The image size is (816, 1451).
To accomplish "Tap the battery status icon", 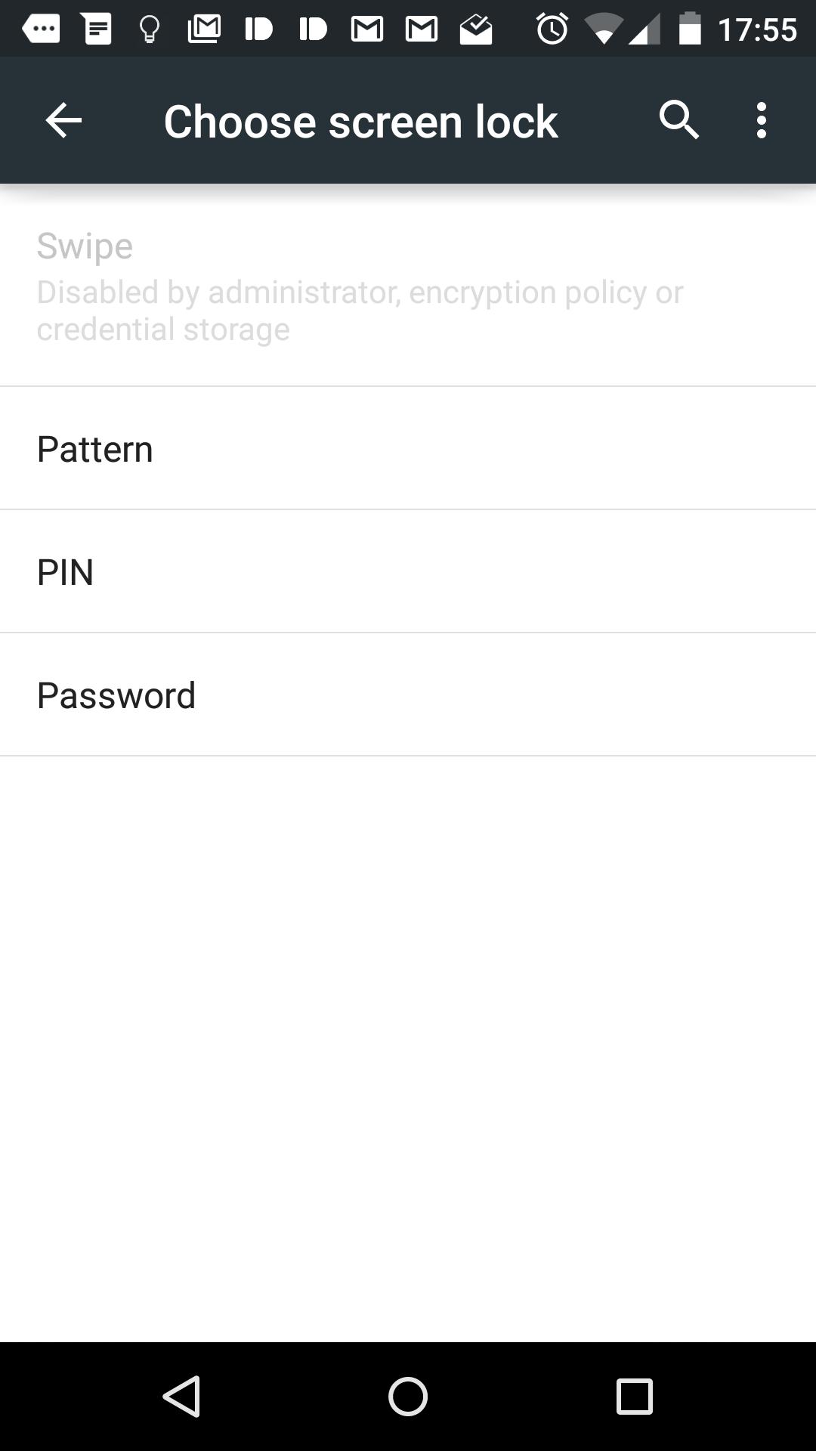I will [689, 30].
